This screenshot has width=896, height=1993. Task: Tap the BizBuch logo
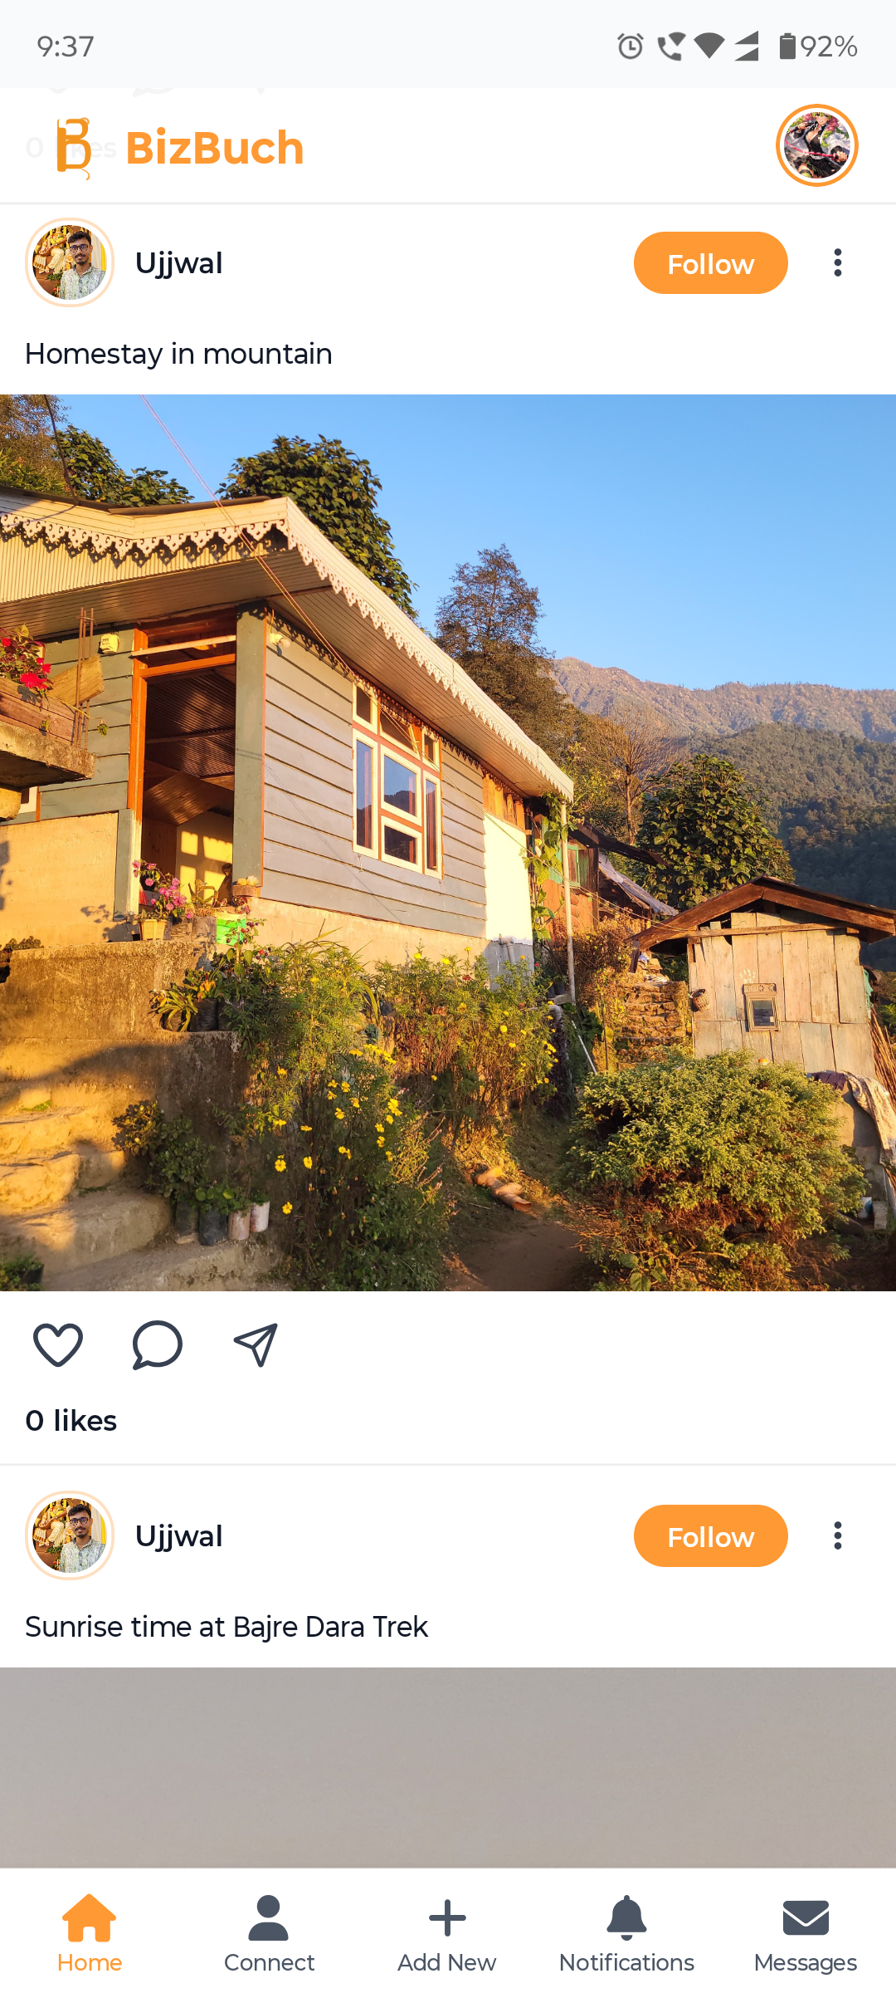point(180,148)
